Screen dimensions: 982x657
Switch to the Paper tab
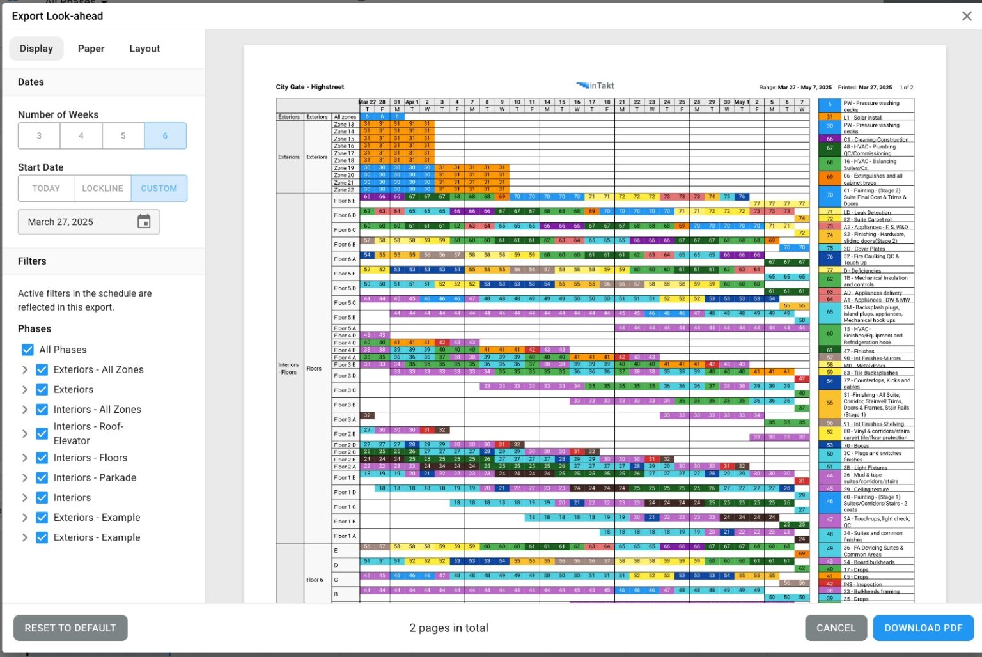tap(91, 48)
